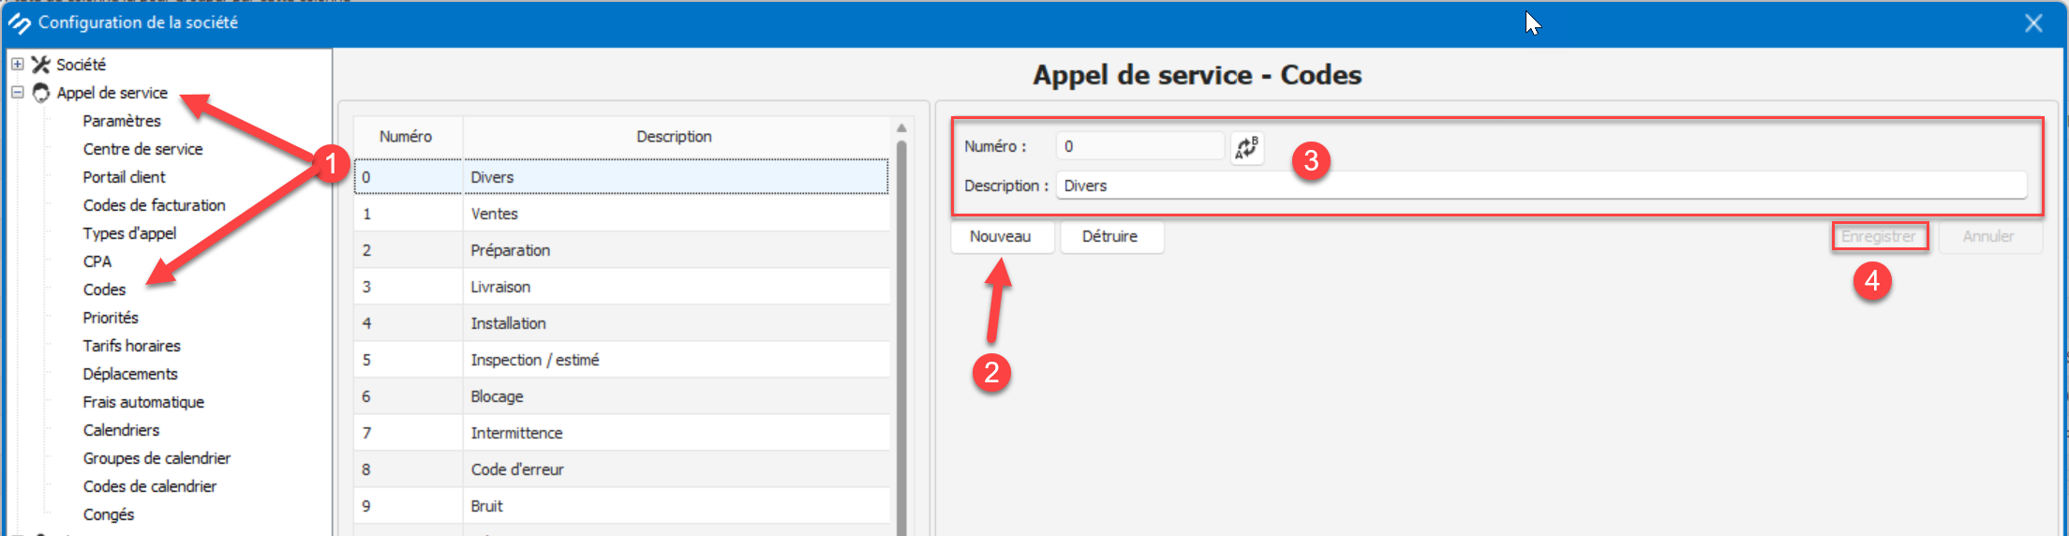
Task: Sort by the Description column header
Action: [x=674, y=137]
